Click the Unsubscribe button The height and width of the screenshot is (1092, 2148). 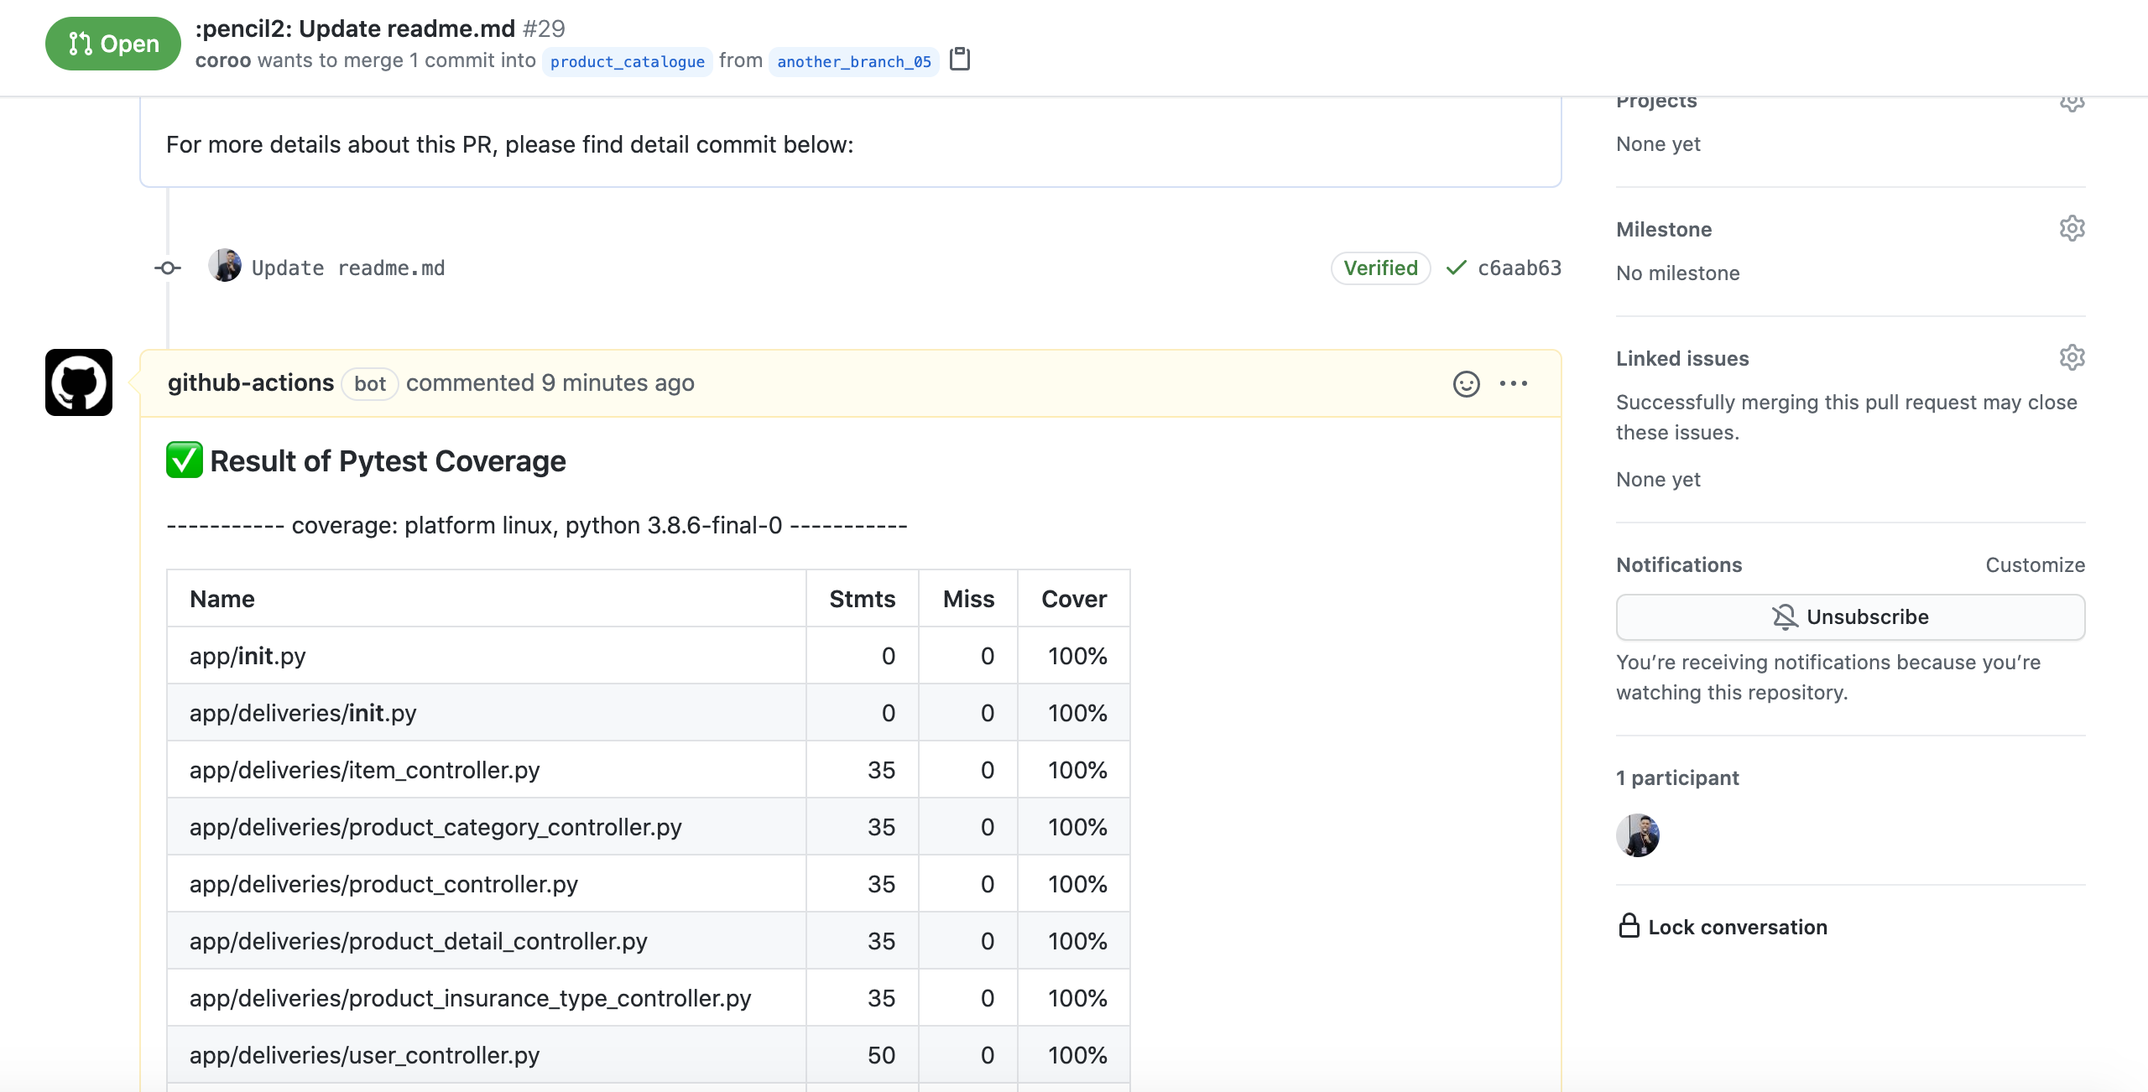click(1851, 616)
